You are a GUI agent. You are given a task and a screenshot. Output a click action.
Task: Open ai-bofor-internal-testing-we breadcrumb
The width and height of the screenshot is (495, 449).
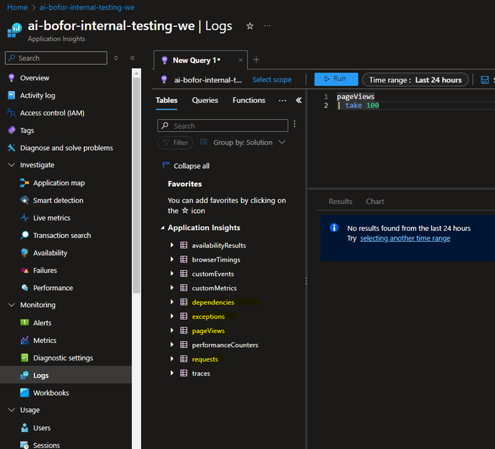pos(87,7)
